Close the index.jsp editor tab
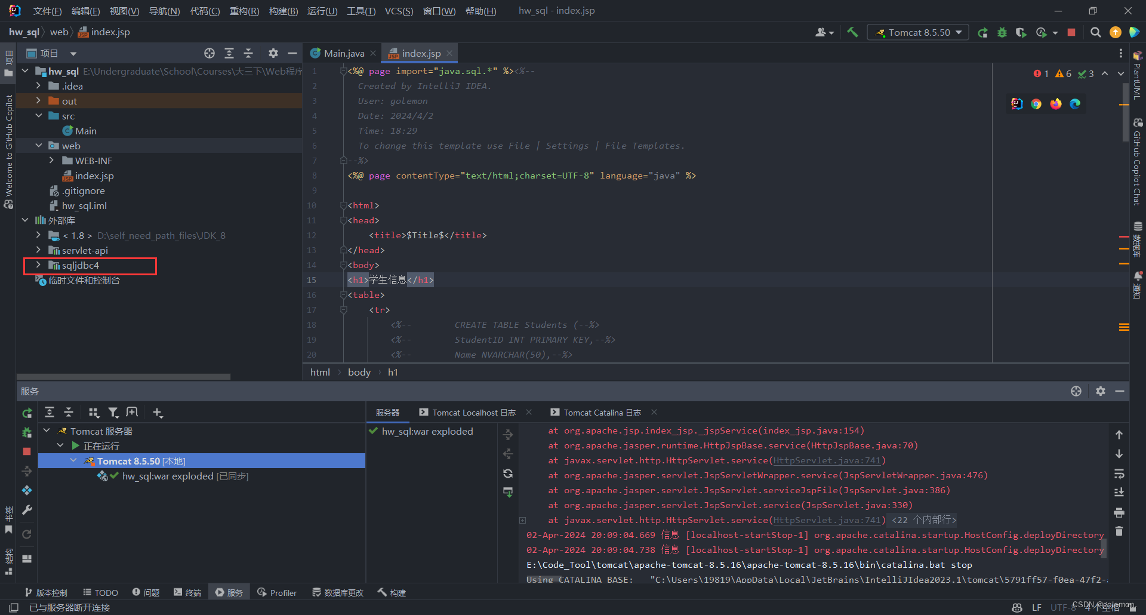 [x=449, y=53]
